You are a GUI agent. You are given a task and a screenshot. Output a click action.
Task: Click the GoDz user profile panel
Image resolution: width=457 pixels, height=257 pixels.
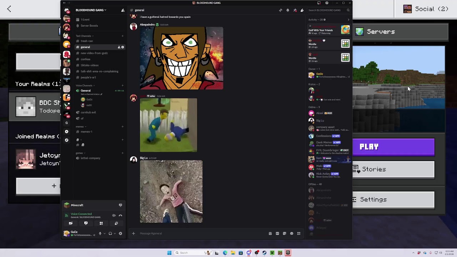pos(79,233)
